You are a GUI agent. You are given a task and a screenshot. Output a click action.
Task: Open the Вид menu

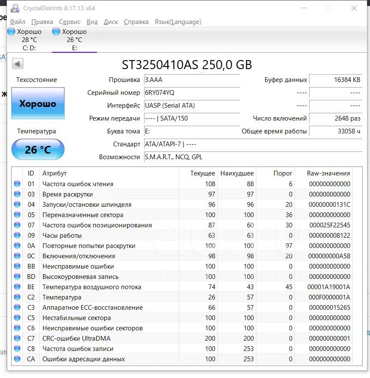point(92,22)
